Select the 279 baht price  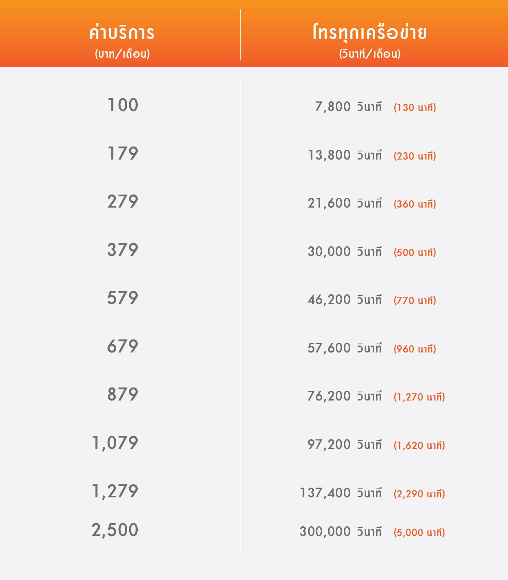[123, 201]
